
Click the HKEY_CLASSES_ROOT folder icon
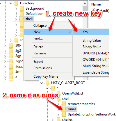click(47, 83)
